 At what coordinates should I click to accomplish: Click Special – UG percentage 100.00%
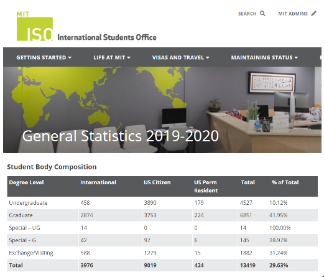(x=280, y=228)
